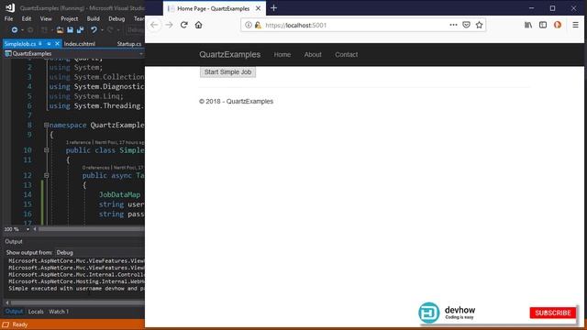Open File menu in Visual Studio

8,18
